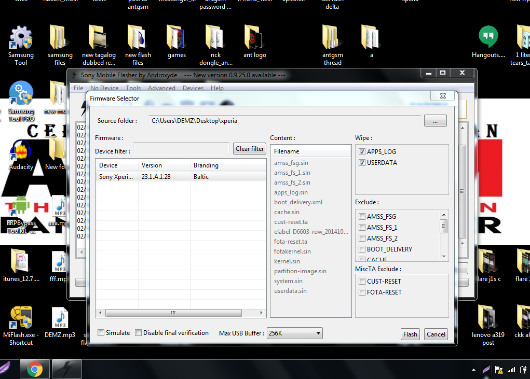Click the Version column header
This screenshot has width=530, height=379.
(164, 165)
